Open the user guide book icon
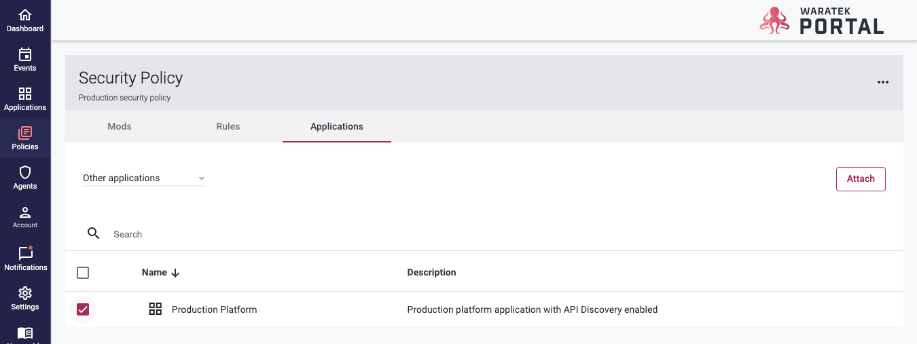Screen dimensions: 917x344 (x=25, y=333)
